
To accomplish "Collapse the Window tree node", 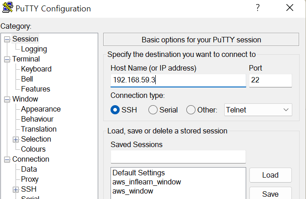I will 7,99.
